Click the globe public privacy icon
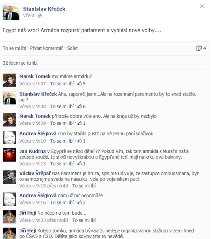The image size is (211, 239). (40, 16)
